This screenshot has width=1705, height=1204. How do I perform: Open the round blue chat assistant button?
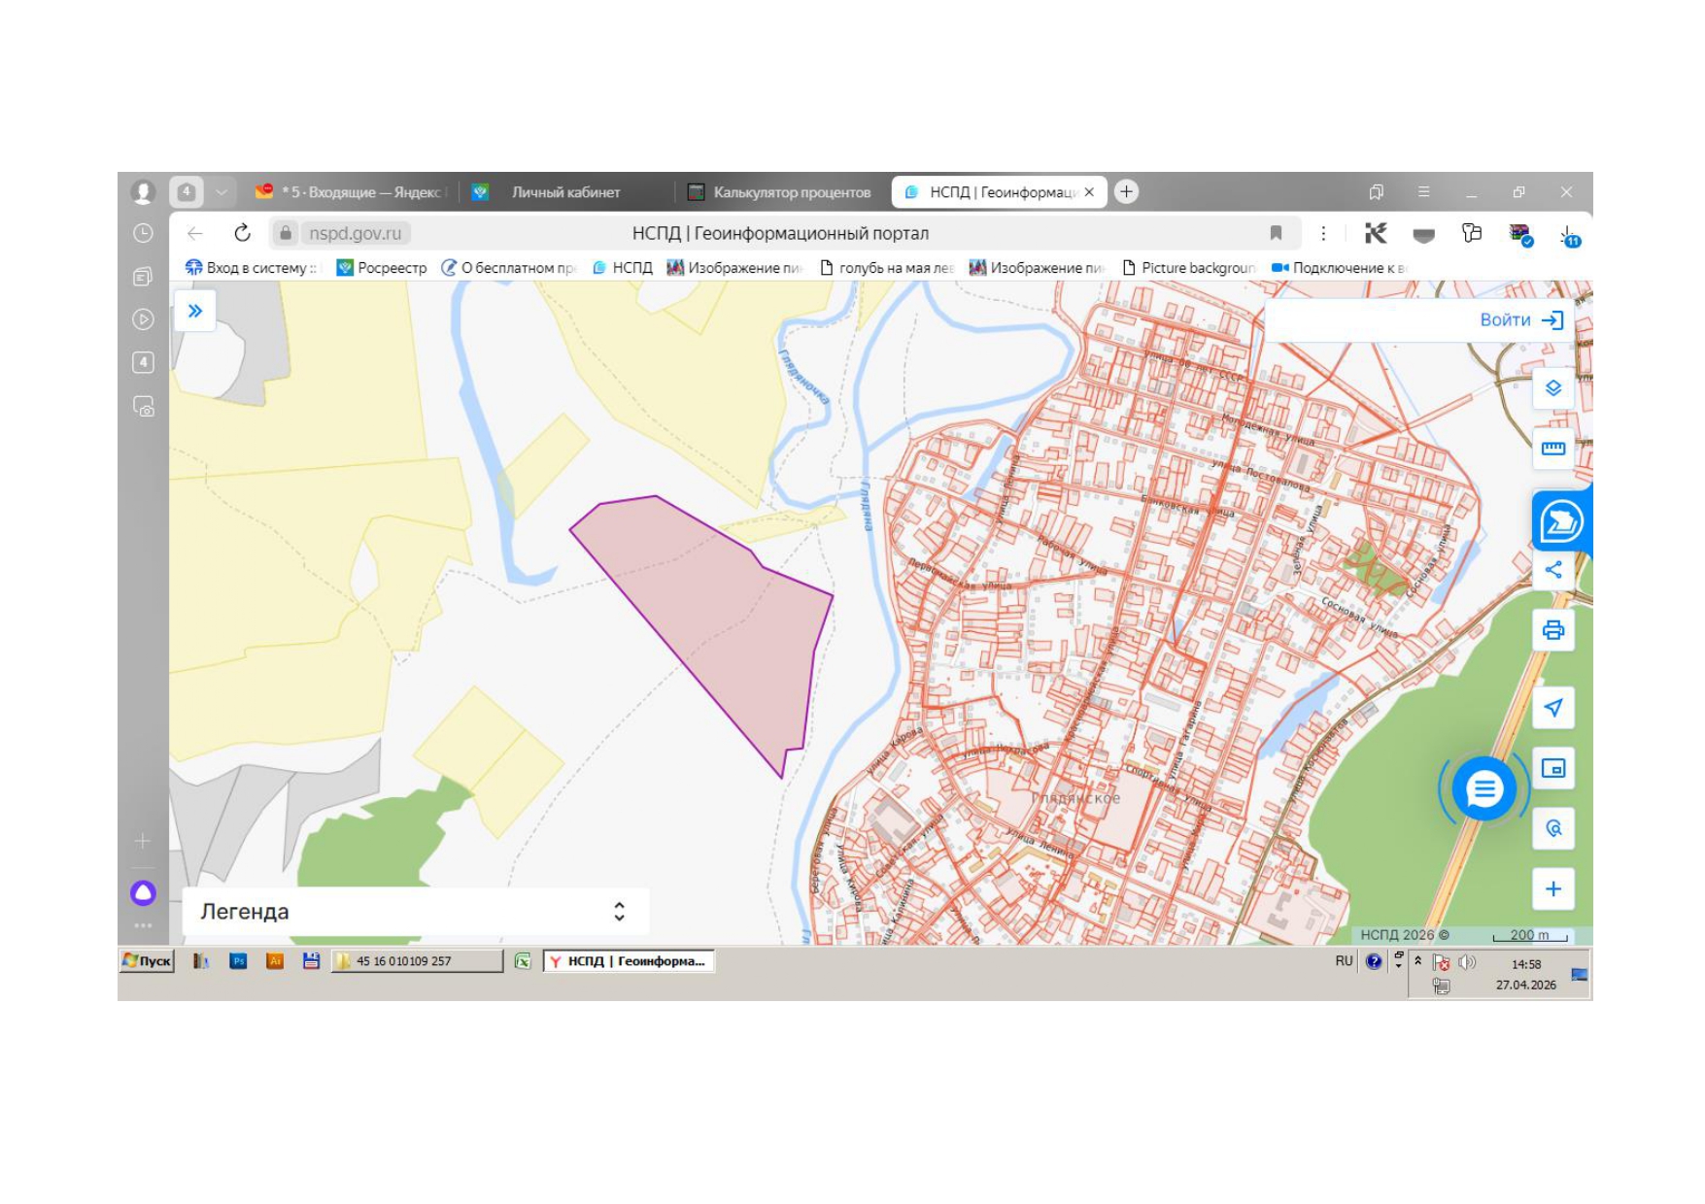(x=1483, y=789)
